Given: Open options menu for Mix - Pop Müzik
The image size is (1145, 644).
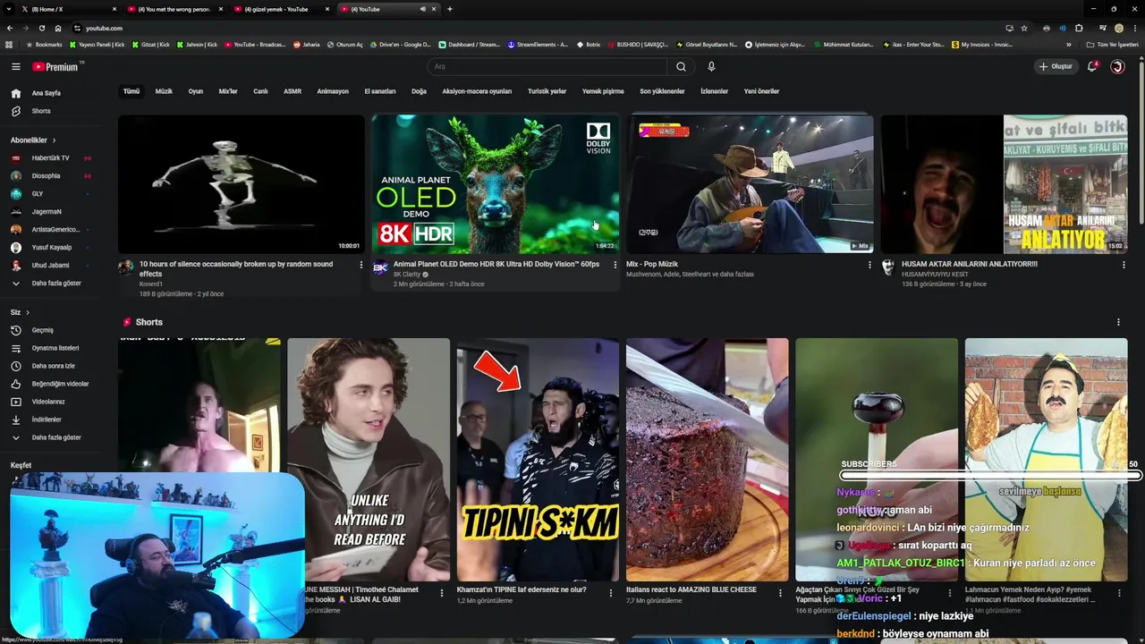Looking at the screenshot, I should tap(869, 265).
